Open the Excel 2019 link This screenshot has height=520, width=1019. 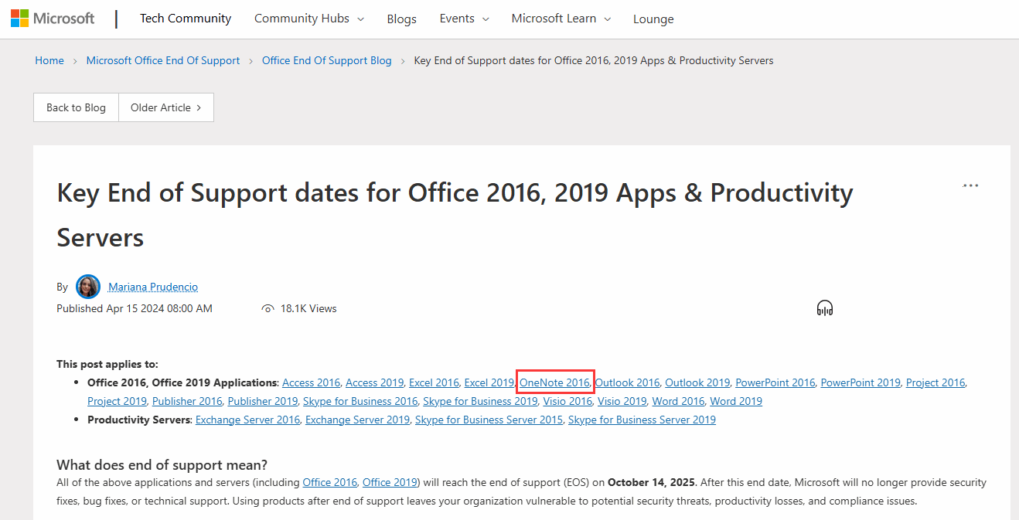coord(489,382)
